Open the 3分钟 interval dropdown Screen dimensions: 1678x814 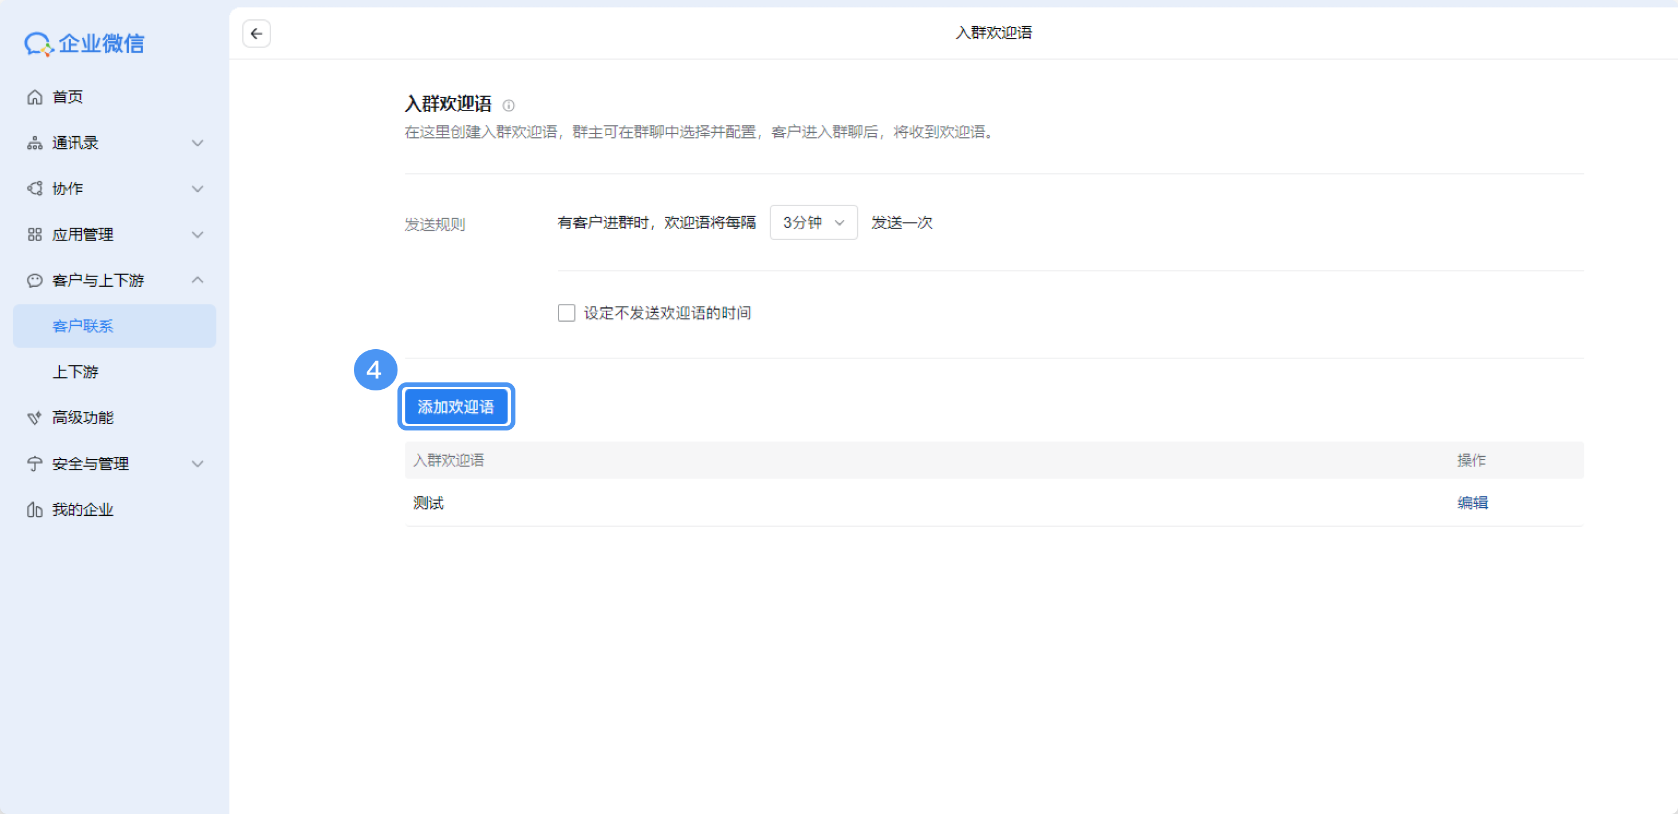click(x=814, y=223)
